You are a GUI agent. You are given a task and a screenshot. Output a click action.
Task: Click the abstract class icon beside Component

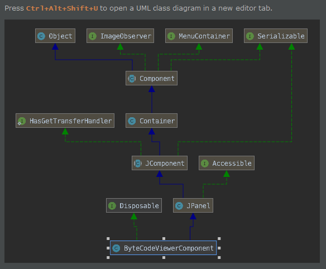[132, 79]
